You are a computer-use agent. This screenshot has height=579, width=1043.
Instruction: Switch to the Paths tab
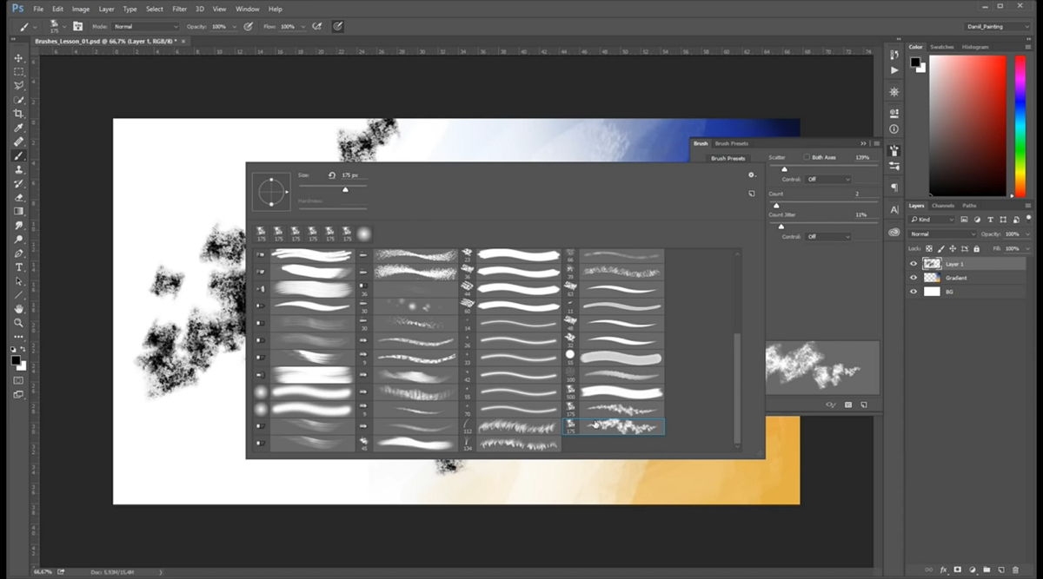tap(969, 206)
